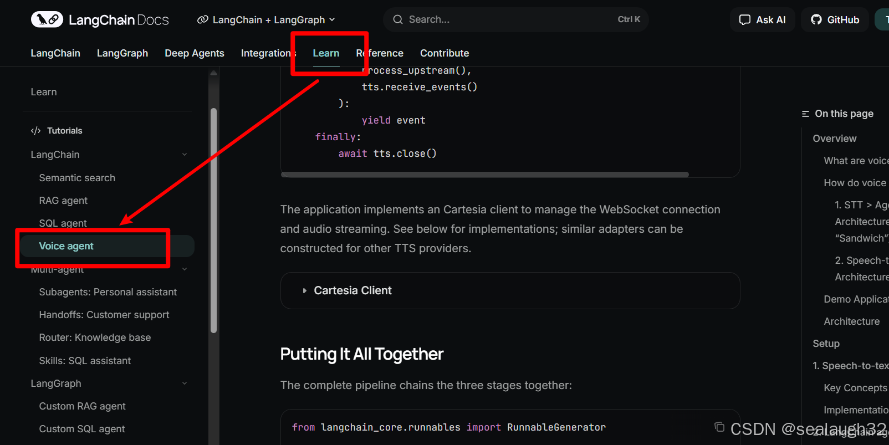Collapse the Multi-agent sidebar section
Screen dimensions: 889x445
pyautogui.click(x=185, y=269)
